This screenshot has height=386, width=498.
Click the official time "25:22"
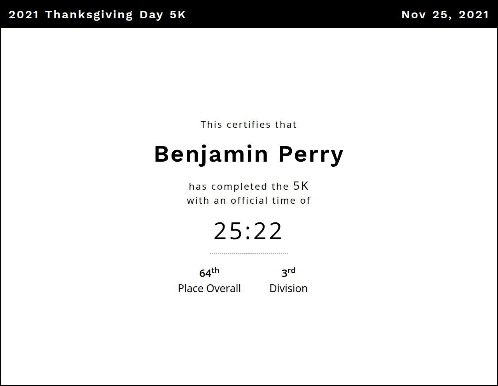(248, 231)
